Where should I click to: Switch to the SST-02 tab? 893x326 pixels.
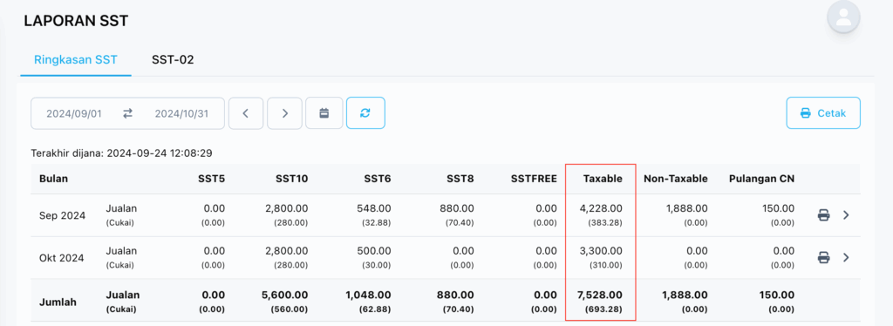(173, 60)
